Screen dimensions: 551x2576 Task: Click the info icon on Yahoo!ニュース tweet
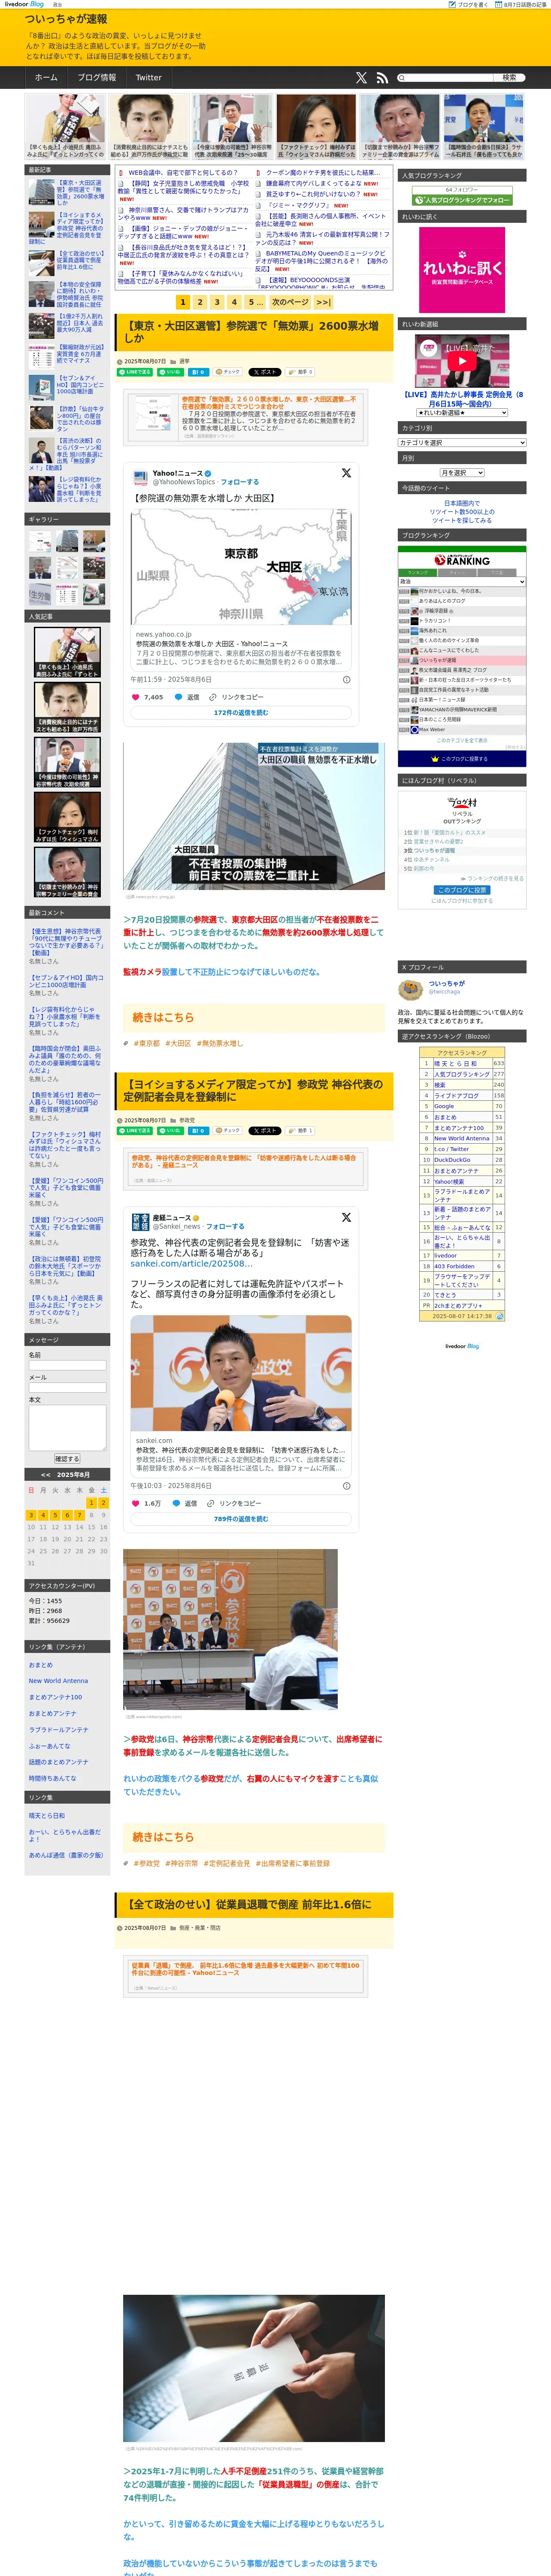(x=347, y=679)
